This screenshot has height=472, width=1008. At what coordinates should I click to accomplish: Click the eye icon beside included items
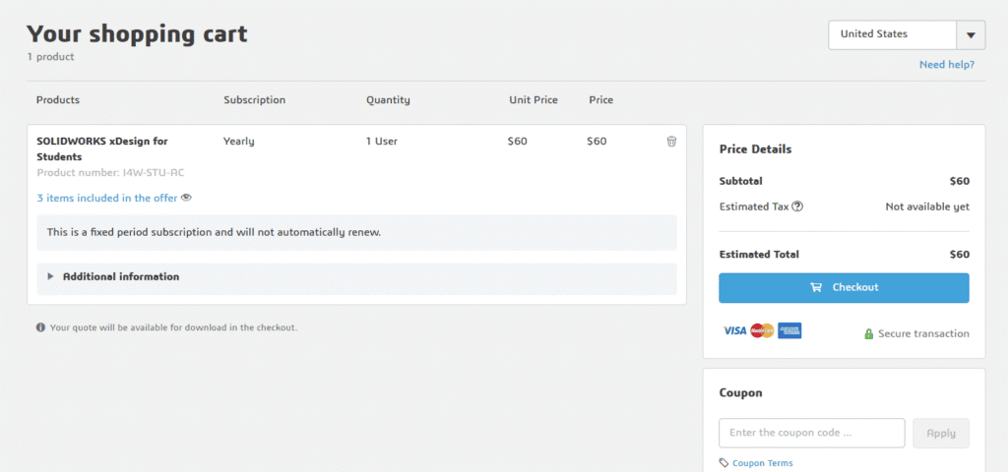pyautogui.click(x=186, y=198)
